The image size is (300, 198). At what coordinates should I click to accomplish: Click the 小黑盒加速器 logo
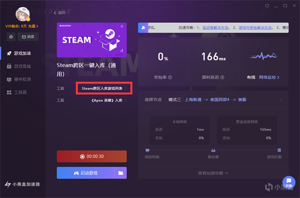click(x=22, y=184)
